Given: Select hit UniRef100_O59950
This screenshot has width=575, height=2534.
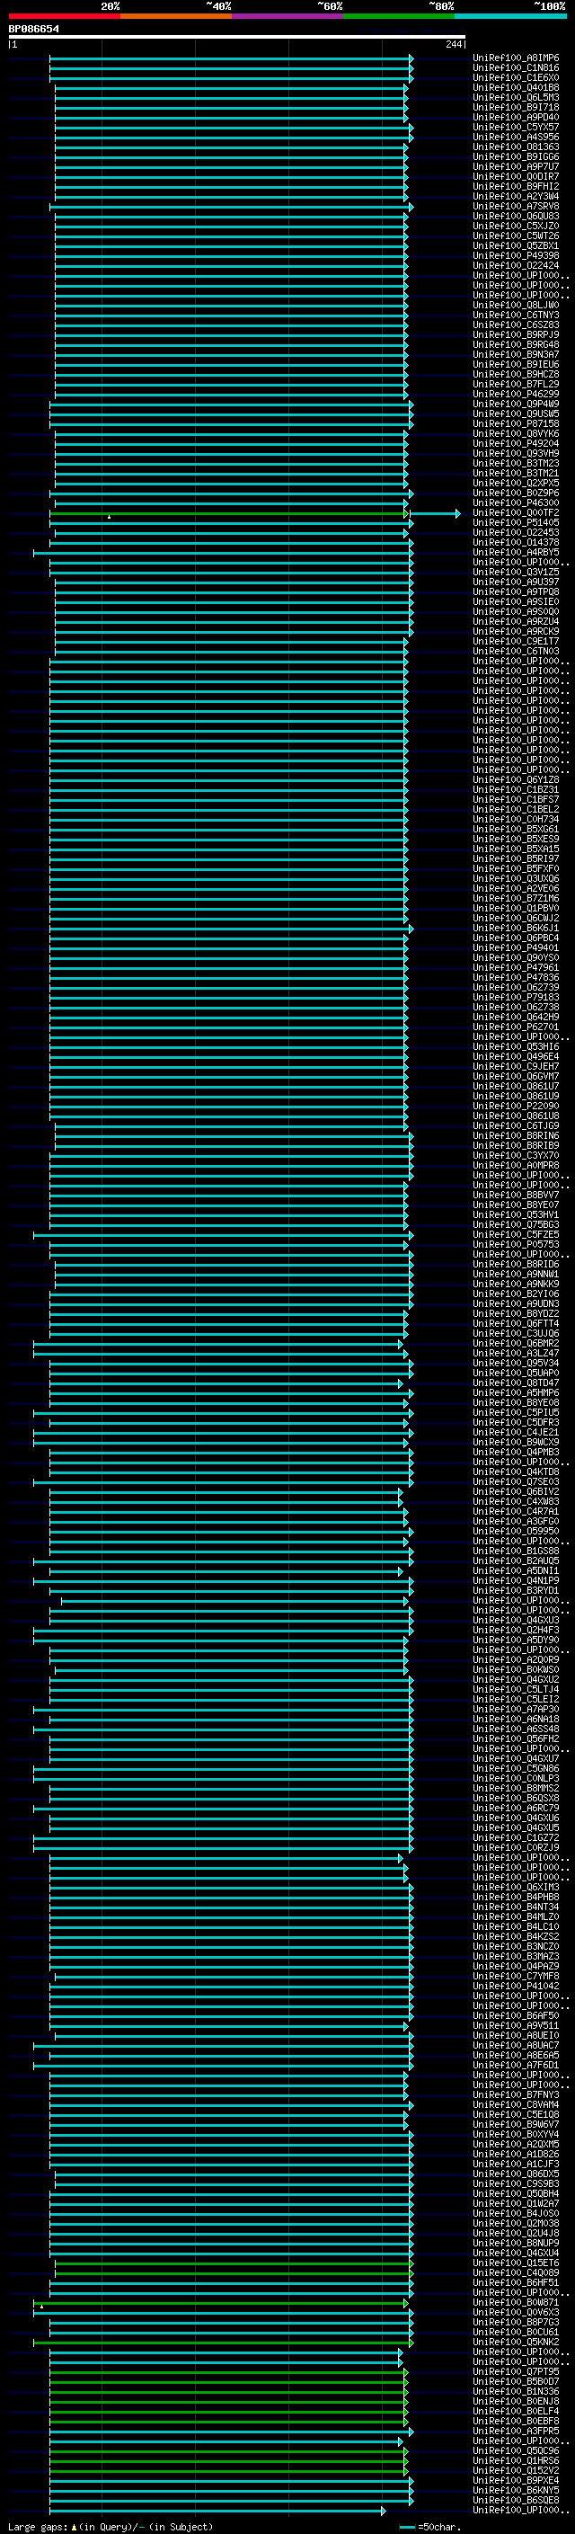Looking at the screenshot, I should click(x=516, y=1531).
